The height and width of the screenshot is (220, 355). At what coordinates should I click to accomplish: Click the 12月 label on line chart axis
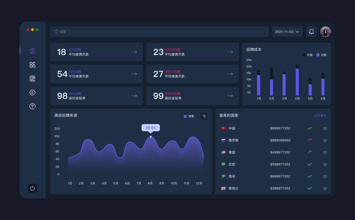(199, 183)
